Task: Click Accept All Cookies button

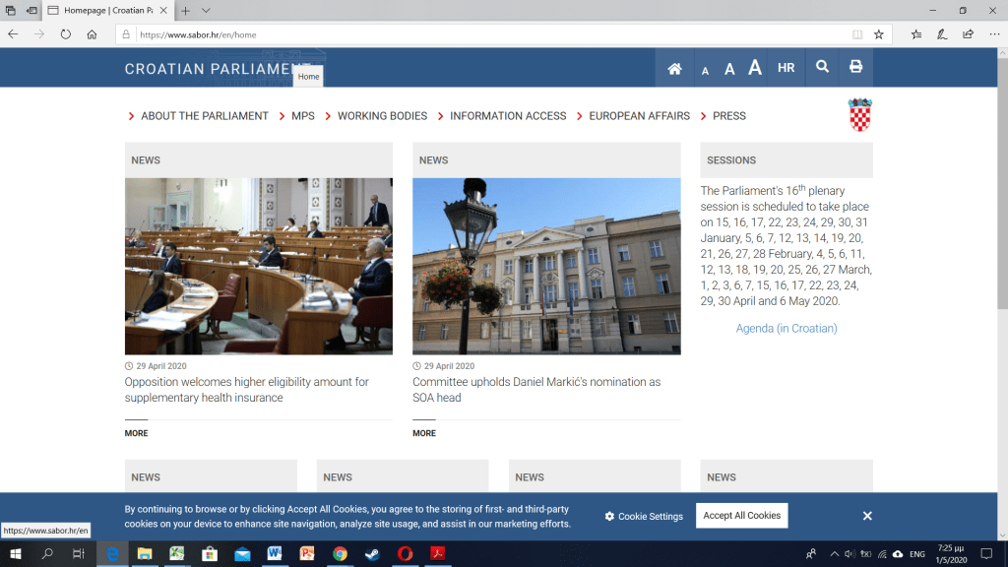Action: pos(741,516)
